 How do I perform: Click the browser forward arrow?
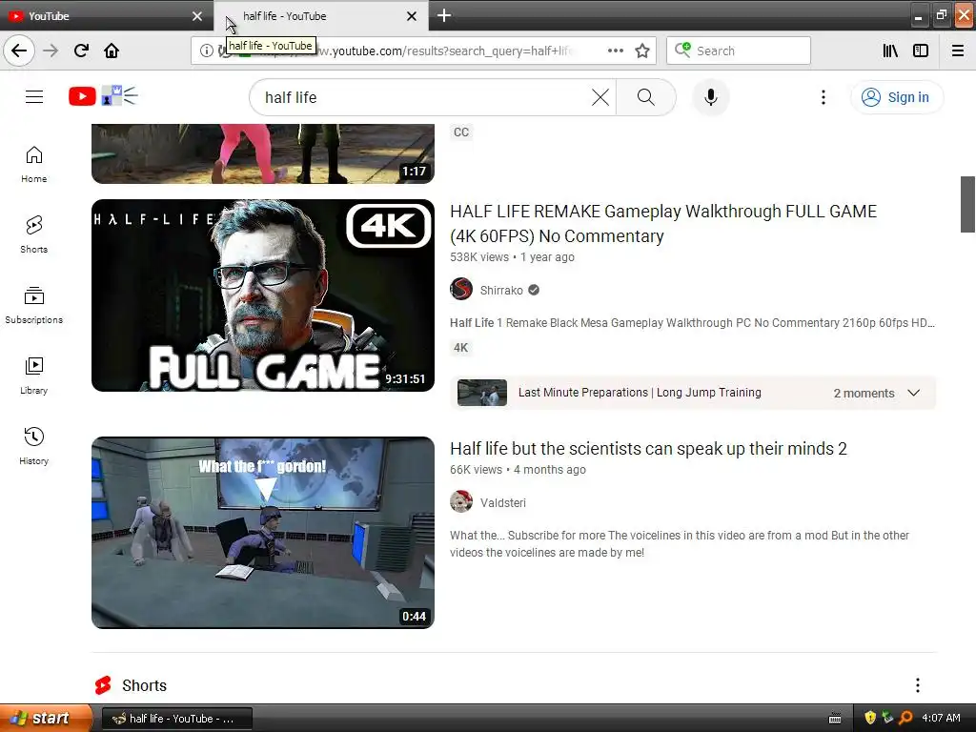click(x=51, y=51)
